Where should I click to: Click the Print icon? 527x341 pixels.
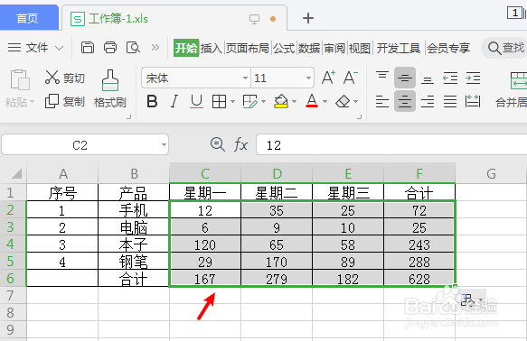point(110,48)
